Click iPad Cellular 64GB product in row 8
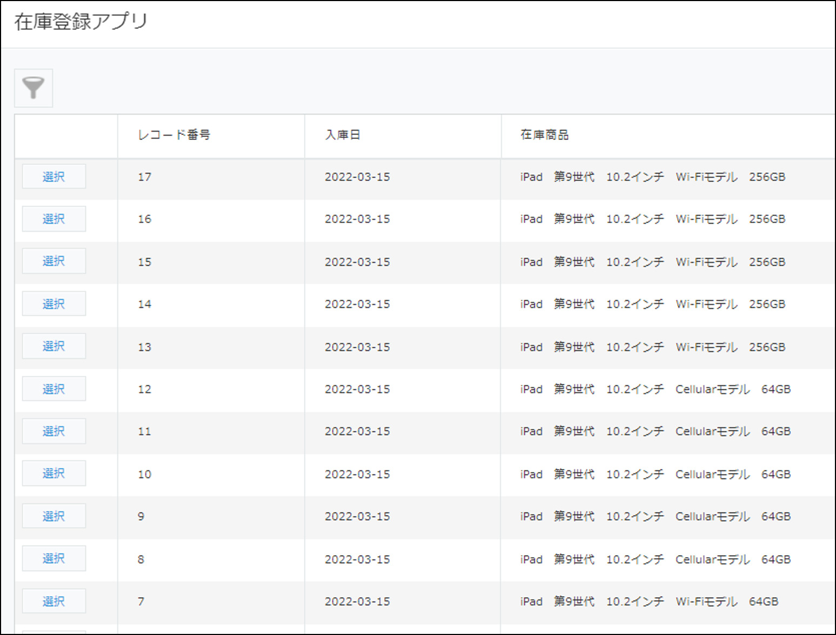This screenshot has width=836, height=635. 656,559
